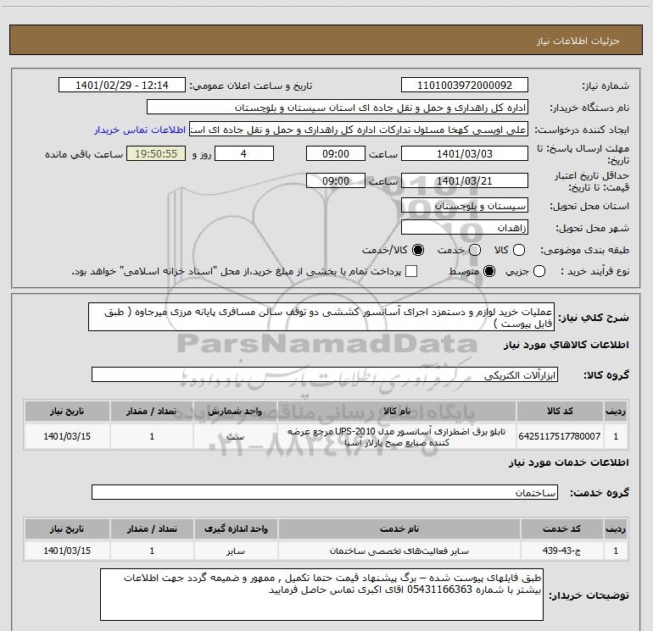
Task: Click service code ج-43-439
Action: (561, 551)
